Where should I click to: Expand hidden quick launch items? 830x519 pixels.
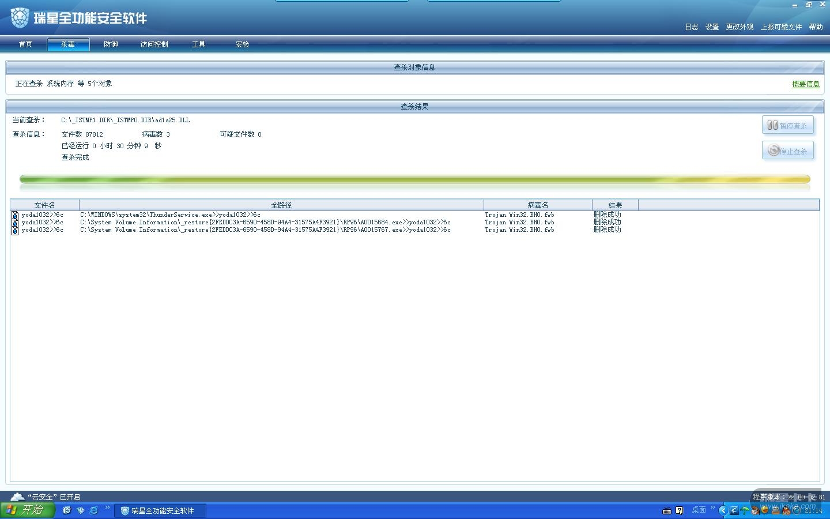click(107, 508)
